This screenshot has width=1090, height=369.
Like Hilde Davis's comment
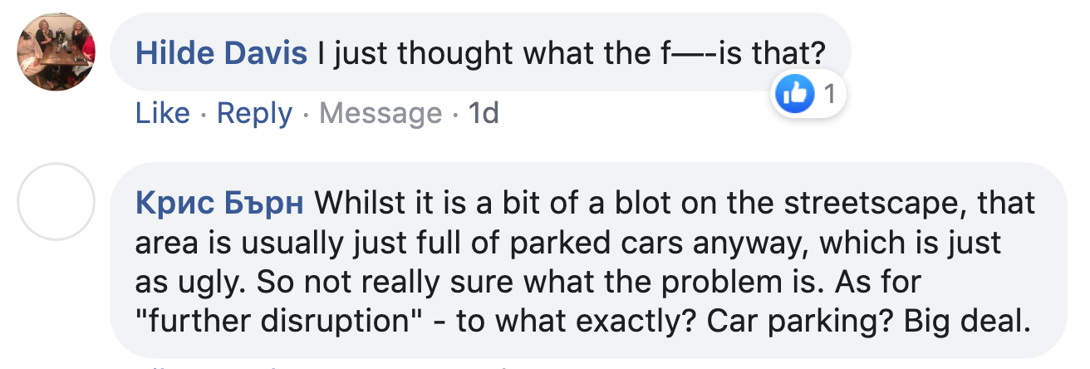pos(163,113)
